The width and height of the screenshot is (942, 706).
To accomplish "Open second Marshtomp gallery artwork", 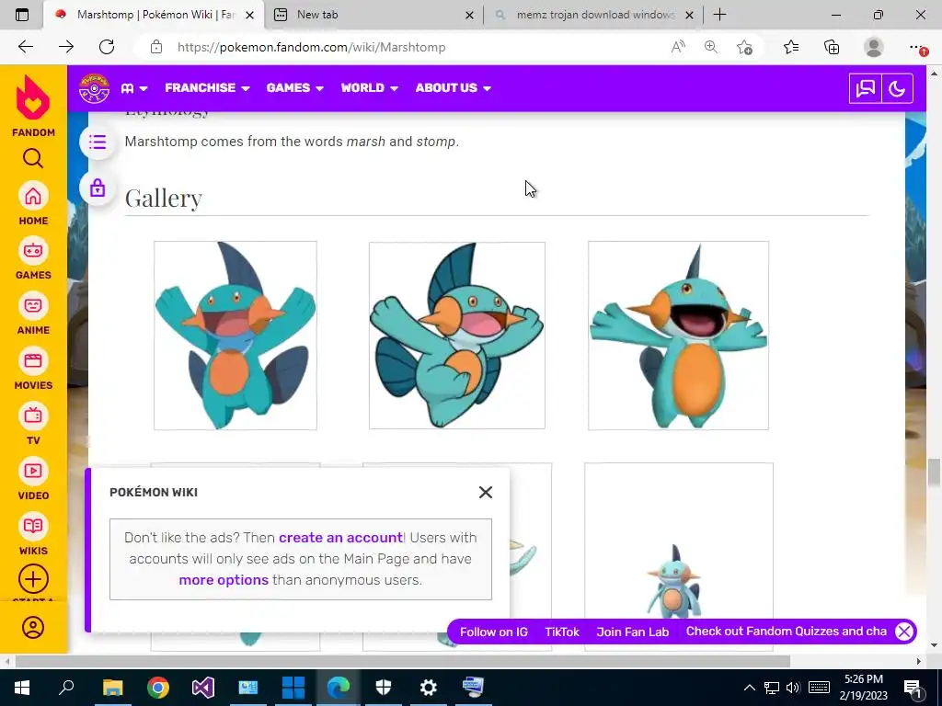I will pyautogui.click(x=457, y=336).
